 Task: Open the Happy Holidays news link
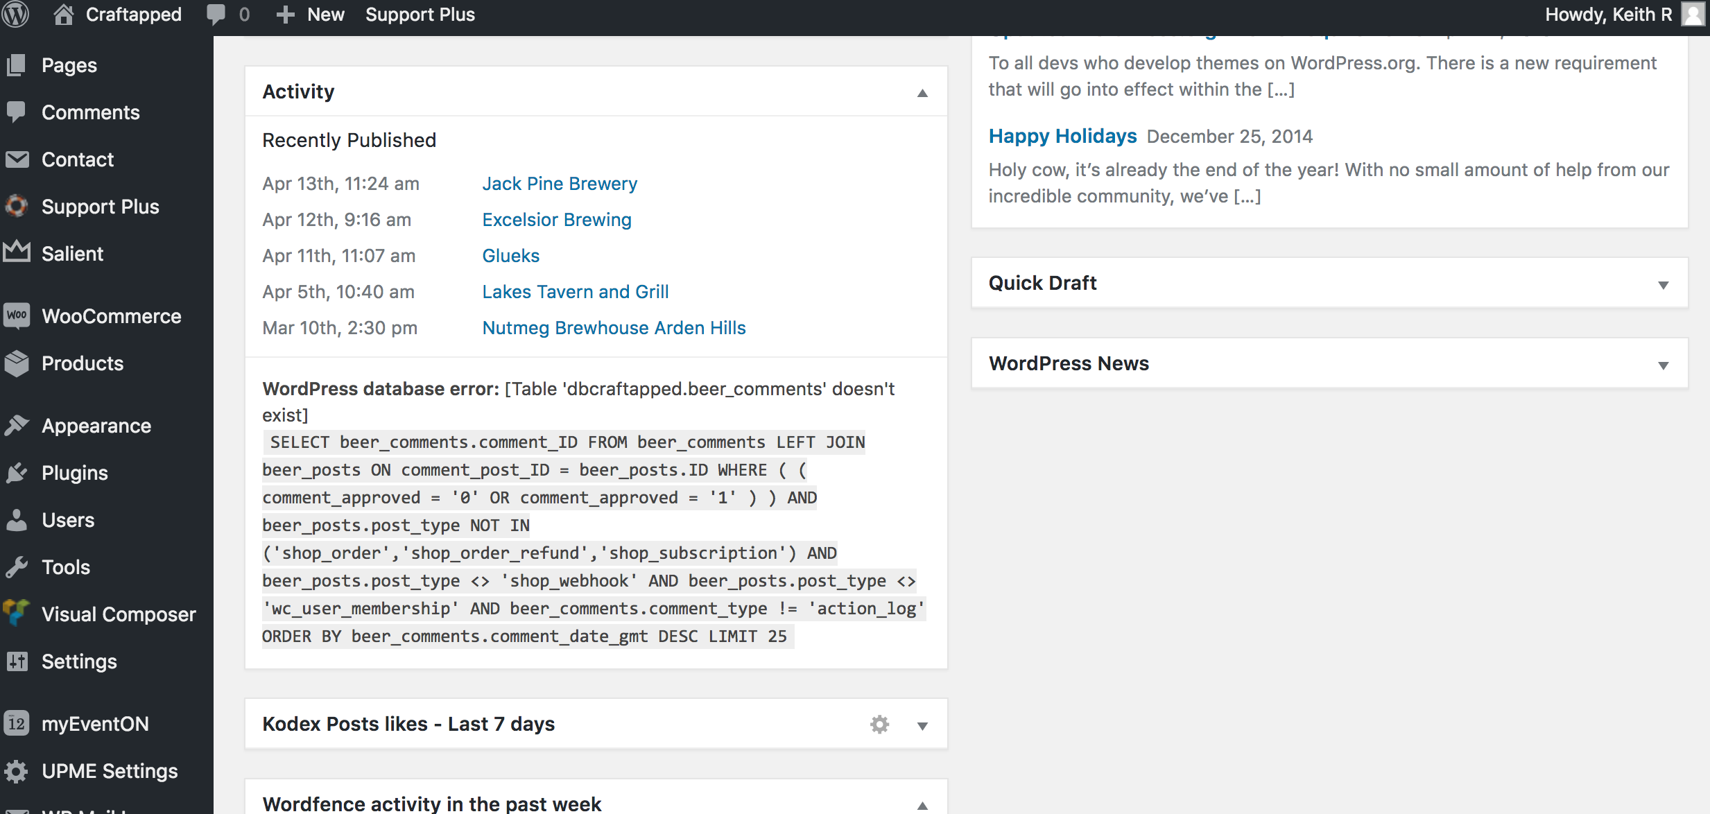(1062, 136)
